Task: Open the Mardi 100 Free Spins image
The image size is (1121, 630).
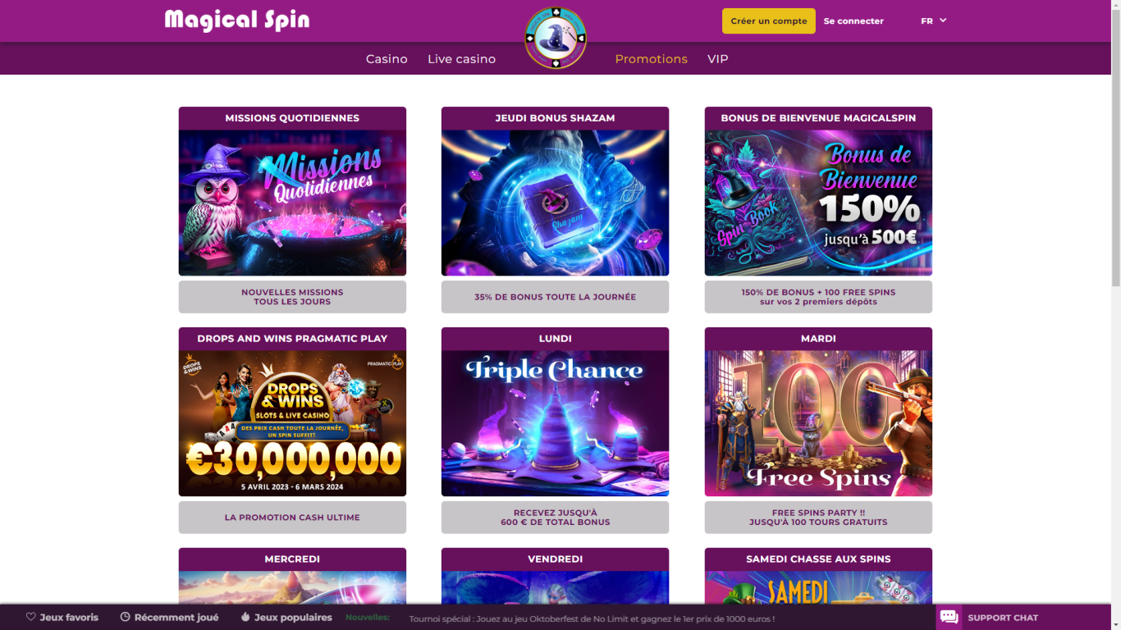Action: (818, 423)
